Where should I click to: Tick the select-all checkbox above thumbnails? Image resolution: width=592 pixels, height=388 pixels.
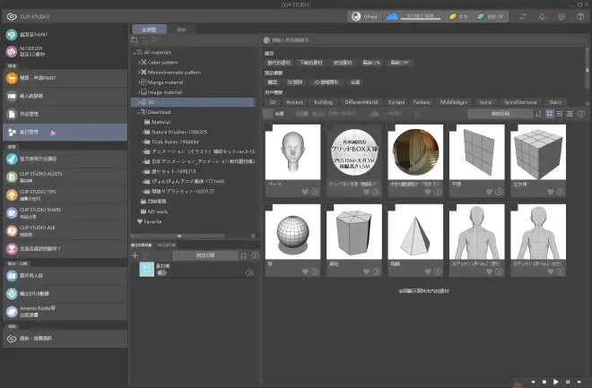tap(267, 114)
